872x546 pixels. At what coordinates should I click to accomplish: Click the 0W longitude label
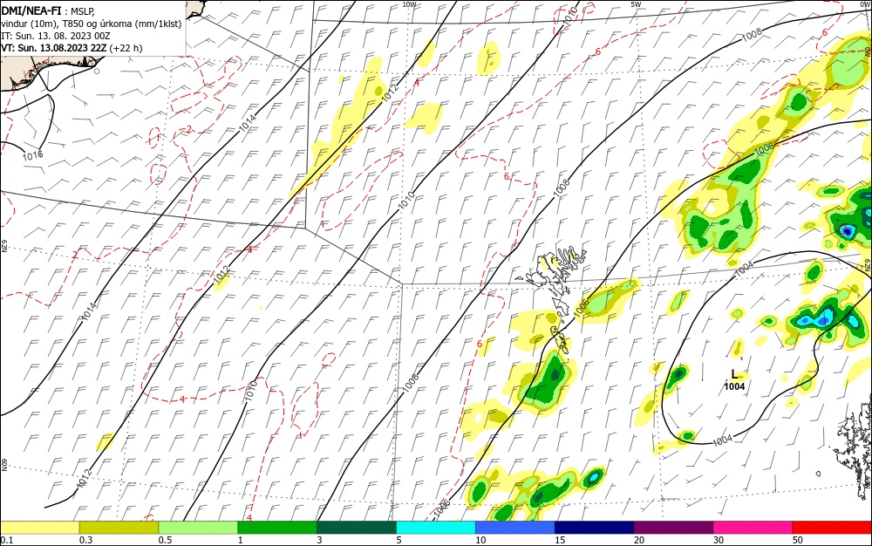click(865, 4)
